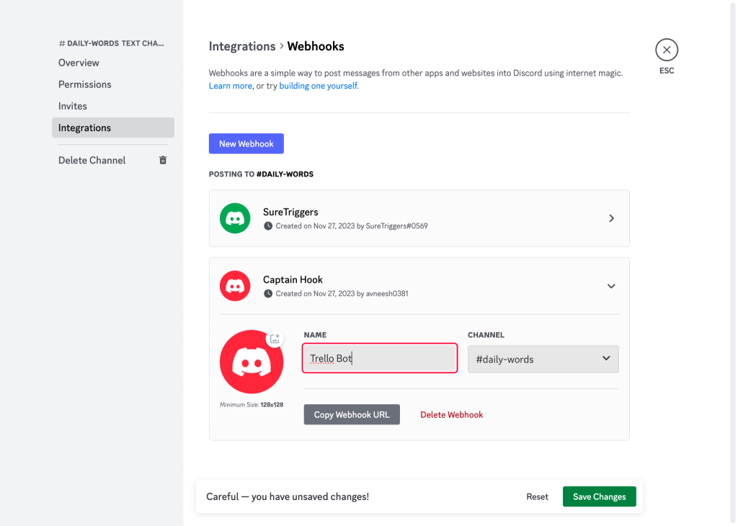Click the large Trello Bot avatar image
The width and height of the screenshot is (738, 526).
click(x=252, y=363)
